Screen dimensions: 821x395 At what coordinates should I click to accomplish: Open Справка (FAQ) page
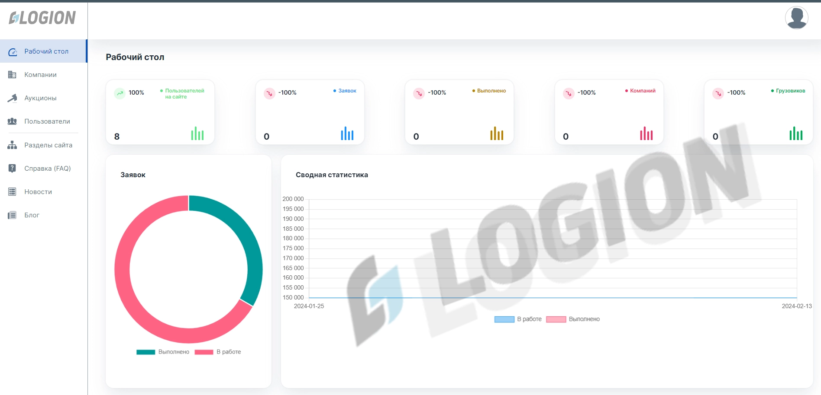(x=43, y=169)
